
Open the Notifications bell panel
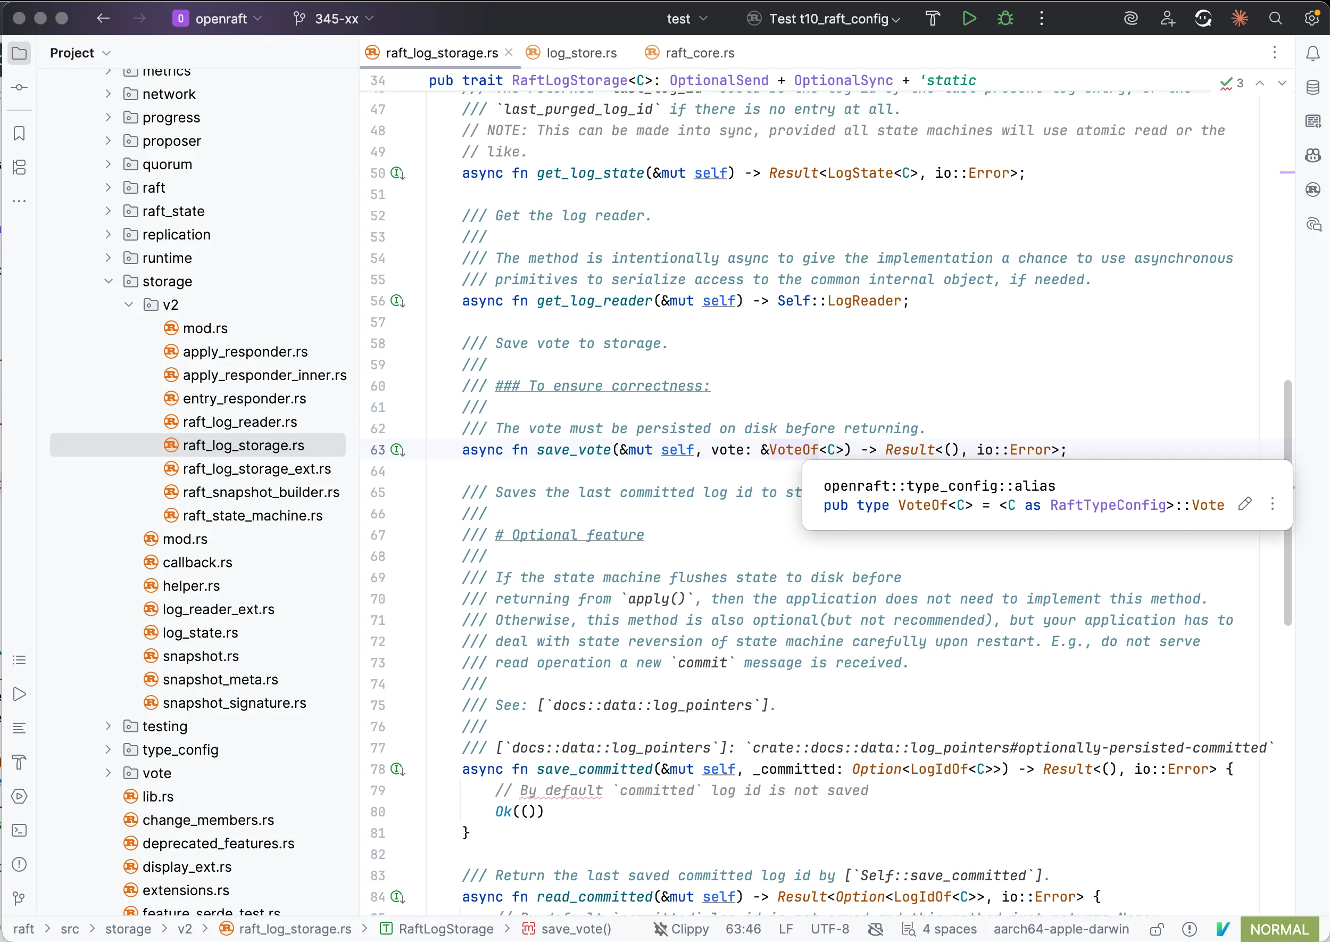(x=1312, y=53)
